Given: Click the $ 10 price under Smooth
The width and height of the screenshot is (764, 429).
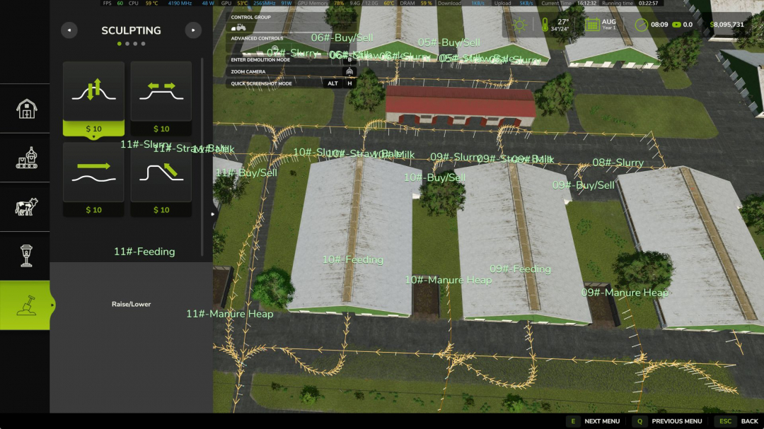Looking at the screenshot, I should pyautogui.click(x=93, y=210).
